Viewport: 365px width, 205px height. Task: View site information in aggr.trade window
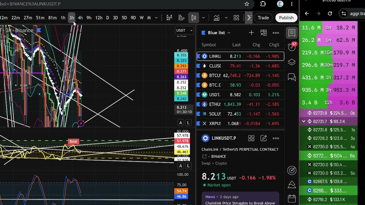(344, 13)
